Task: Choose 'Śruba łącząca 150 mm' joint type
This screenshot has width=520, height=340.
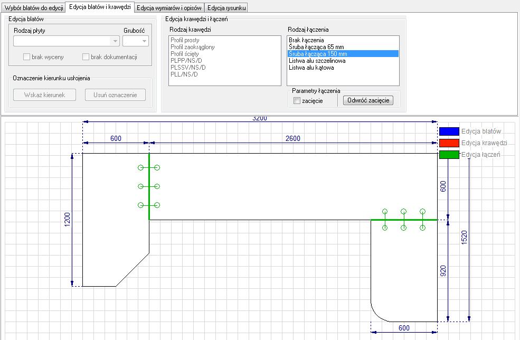Action: [x=343, y=54]
